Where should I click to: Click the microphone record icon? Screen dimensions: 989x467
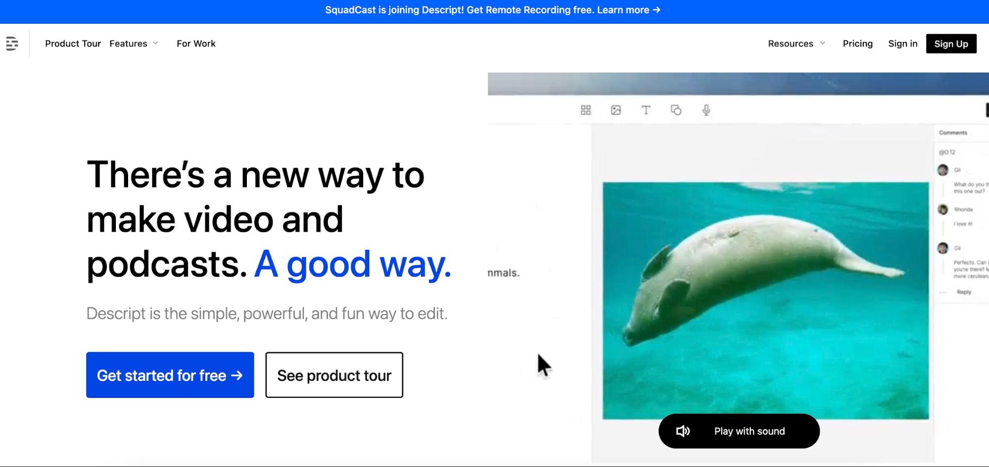tap(706, 110)
